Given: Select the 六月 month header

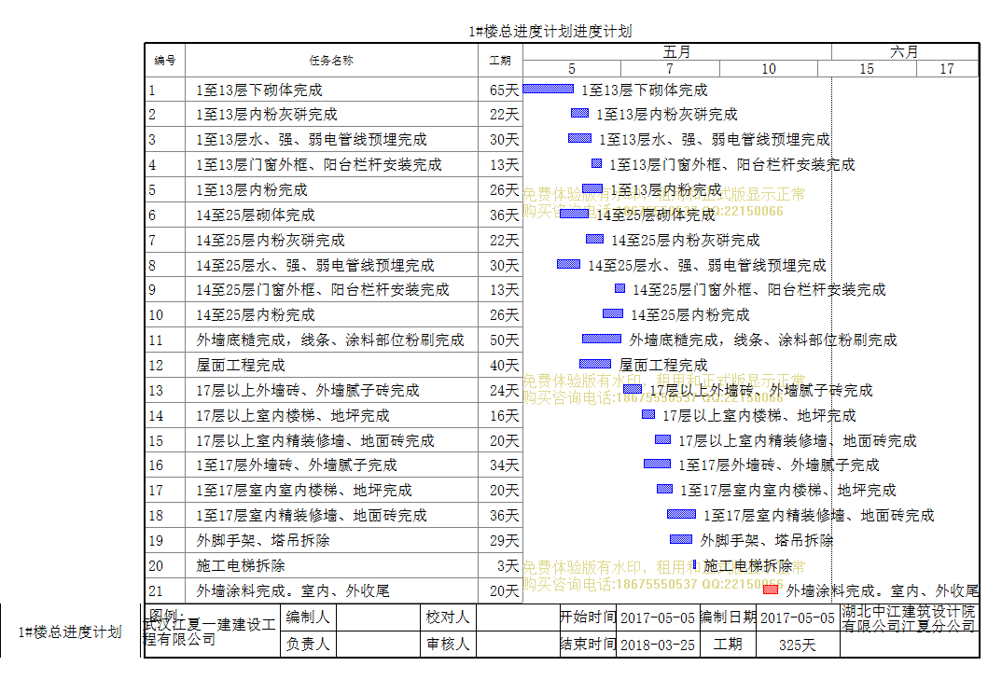Looking at the screenshot, I should coord(904,52).
